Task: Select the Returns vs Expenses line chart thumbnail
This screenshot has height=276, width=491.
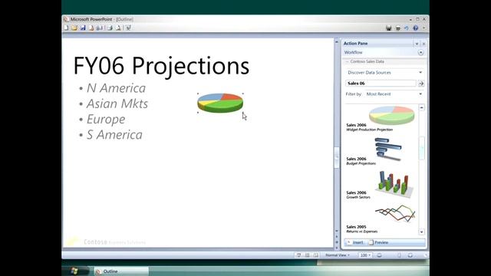Action: (395, 213)
